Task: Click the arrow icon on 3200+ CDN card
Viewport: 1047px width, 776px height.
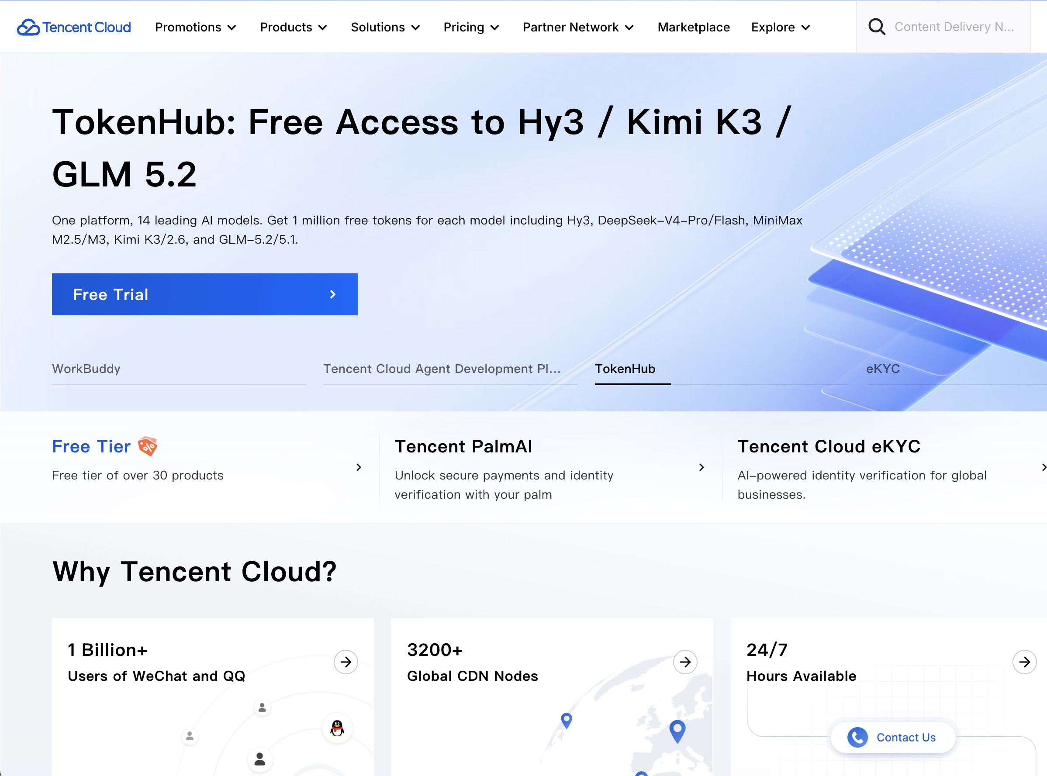Action: point(685,662)
